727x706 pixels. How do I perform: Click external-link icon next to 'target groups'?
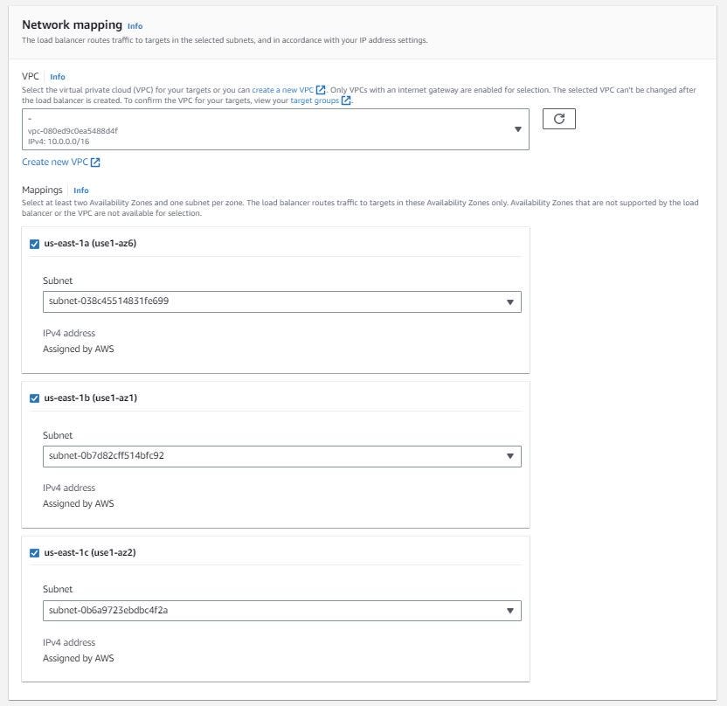[346, 100]
